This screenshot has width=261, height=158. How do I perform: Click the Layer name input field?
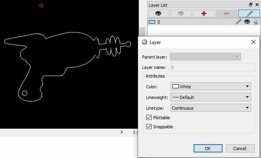pos(212,67)
